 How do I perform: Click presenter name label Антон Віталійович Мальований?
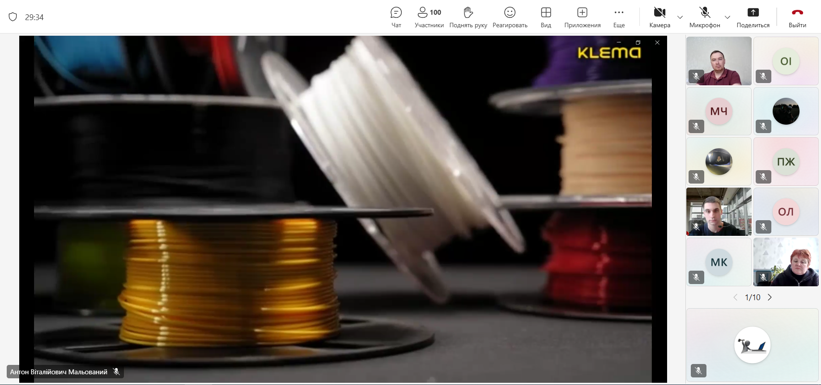[x=59, y=372]
